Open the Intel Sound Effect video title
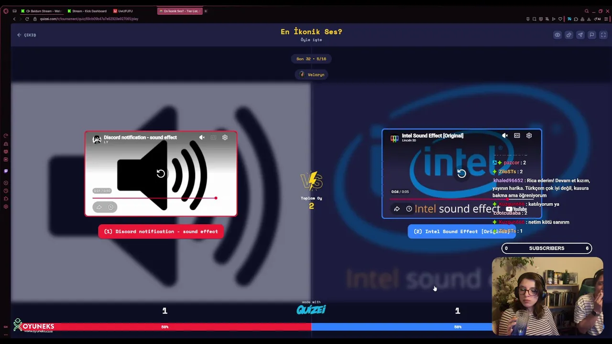 click(432, 136)
